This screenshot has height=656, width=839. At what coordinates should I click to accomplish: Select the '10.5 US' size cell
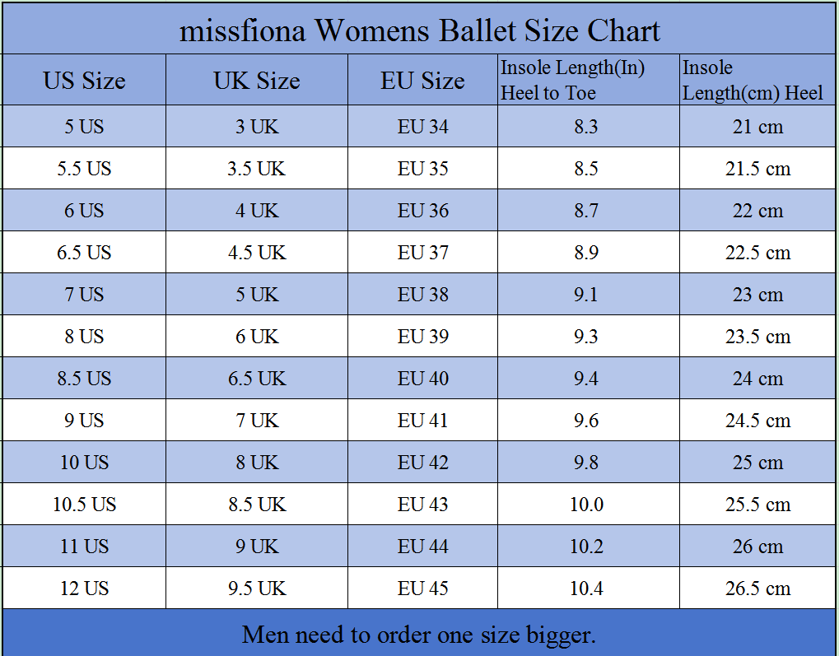point(84,505)
